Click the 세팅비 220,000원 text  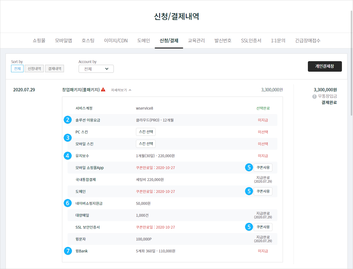[x=150, y=180]
